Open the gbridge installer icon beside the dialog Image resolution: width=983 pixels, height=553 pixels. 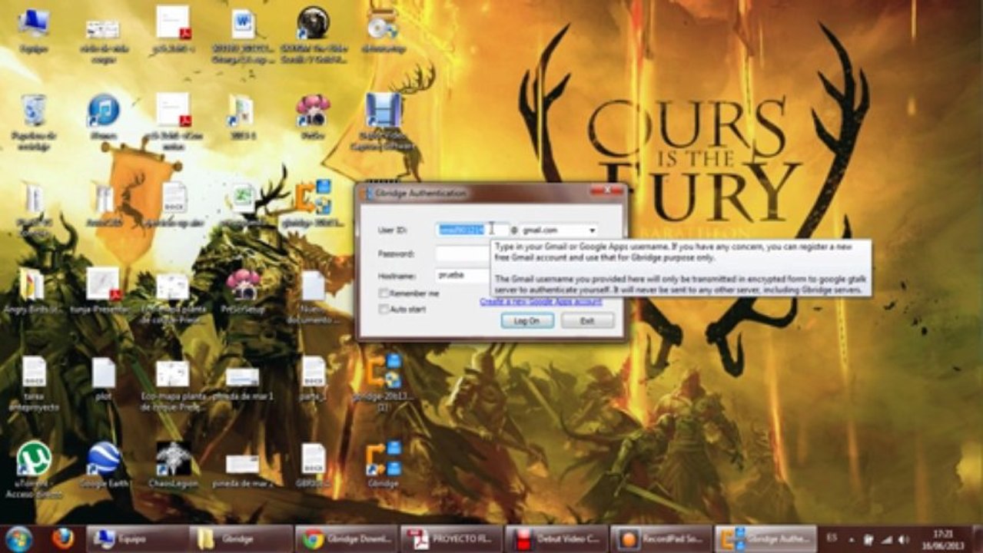click(312, 204)
